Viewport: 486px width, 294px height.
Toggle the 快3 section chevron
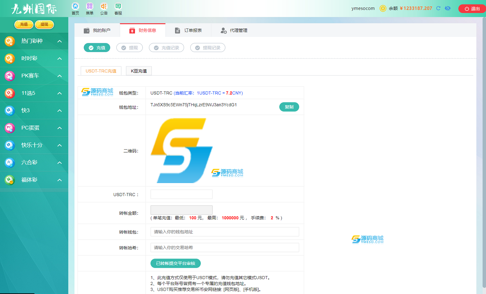coord(59,111)
